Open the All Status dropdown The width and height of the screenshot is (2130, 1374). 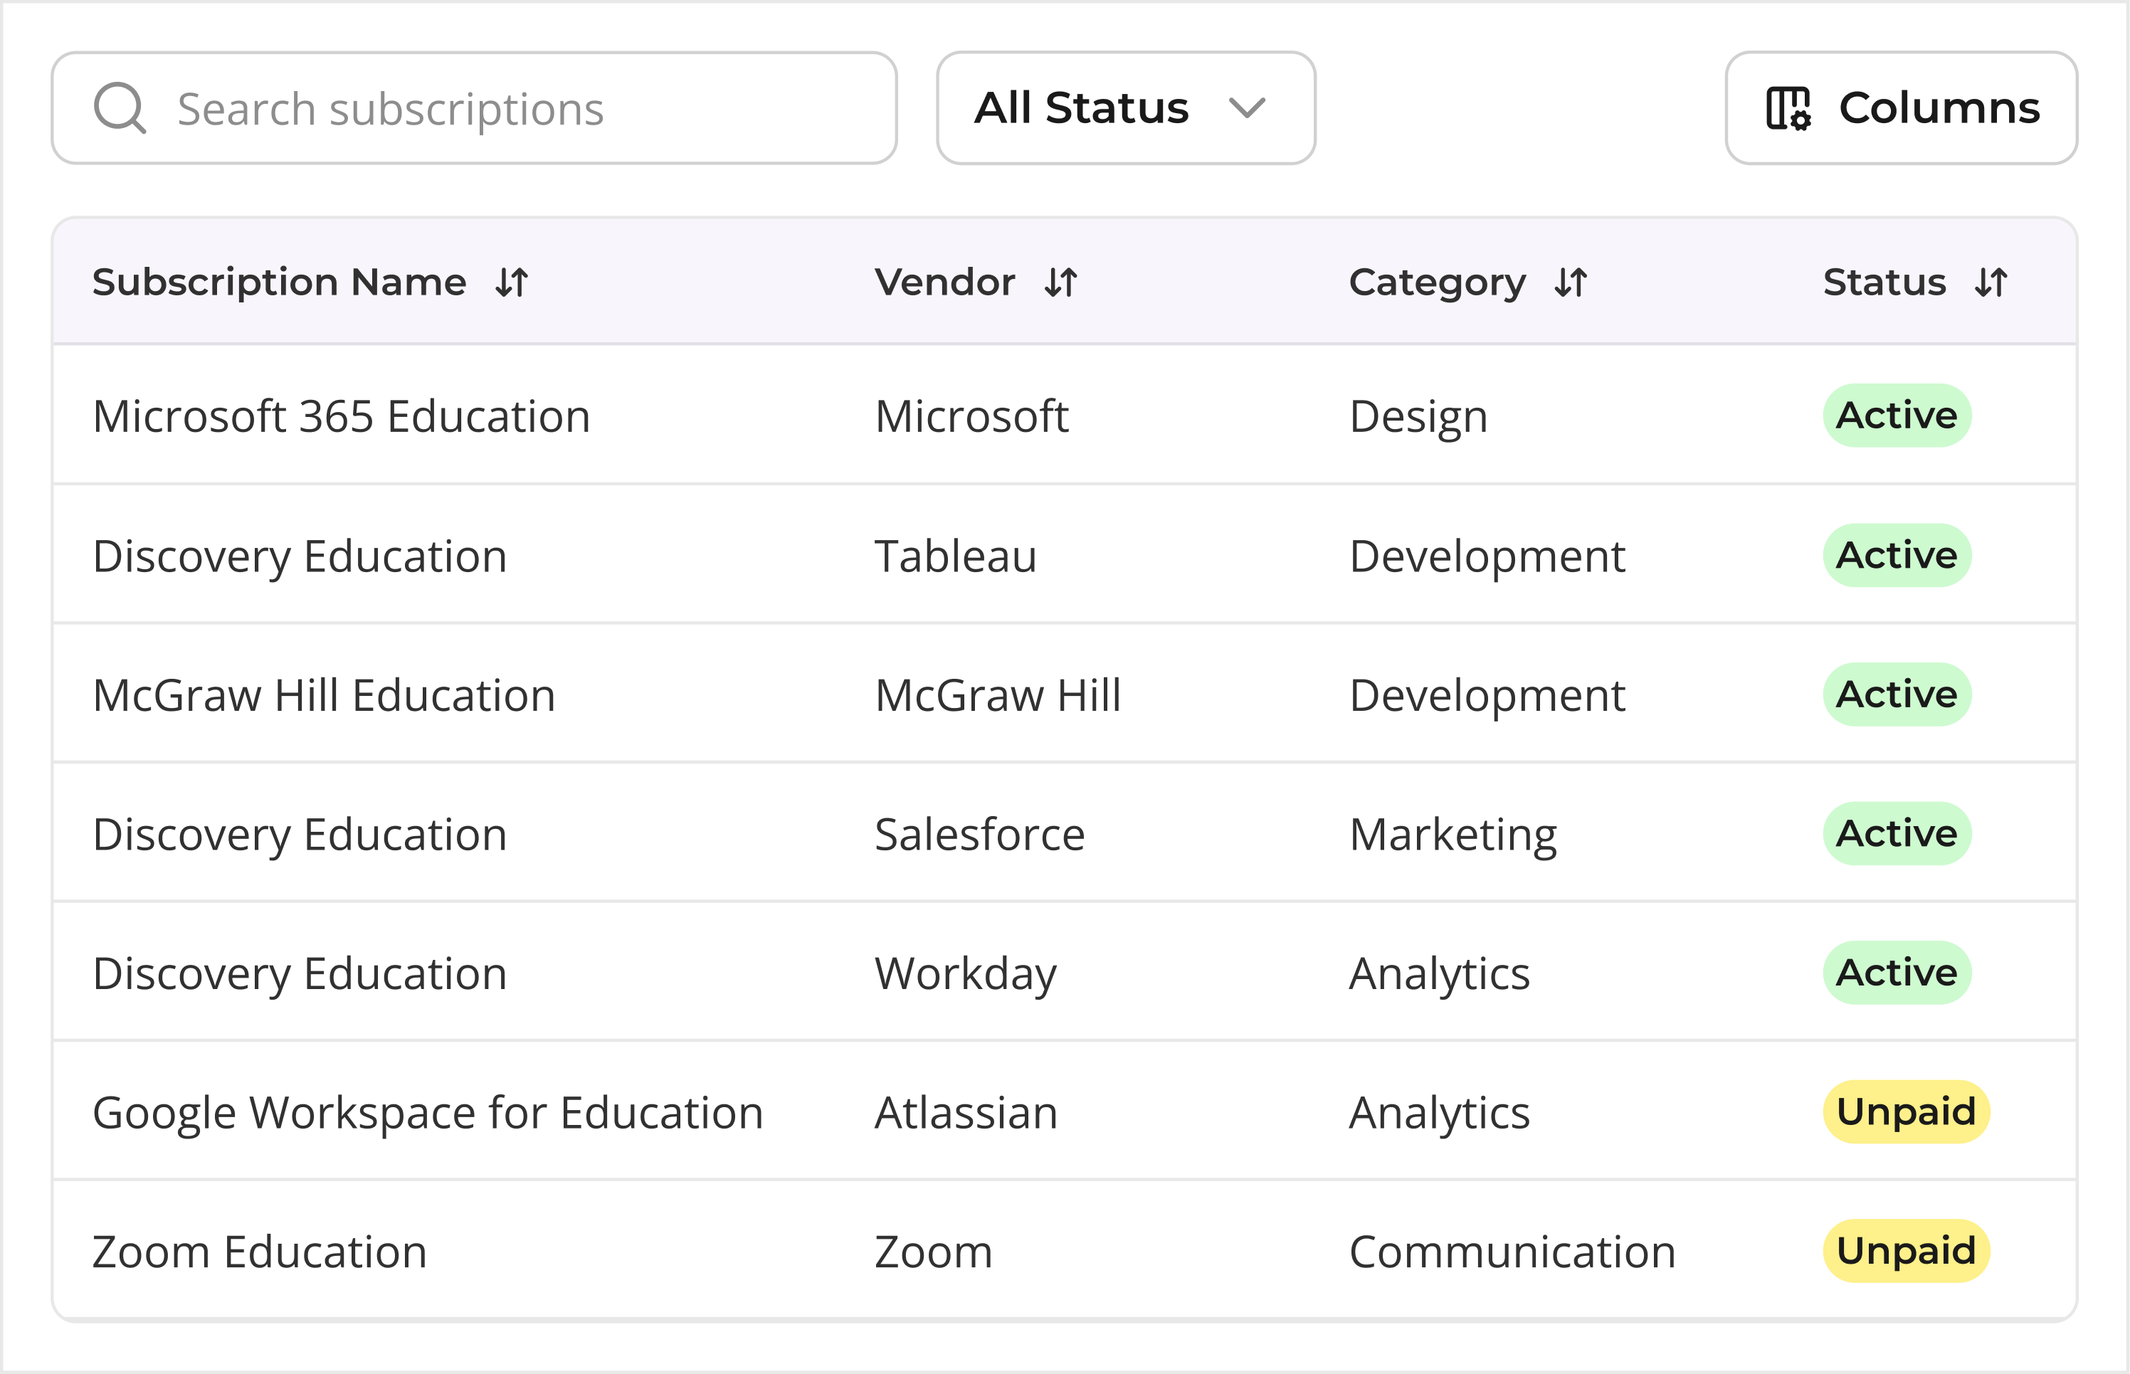[1126, 108]
